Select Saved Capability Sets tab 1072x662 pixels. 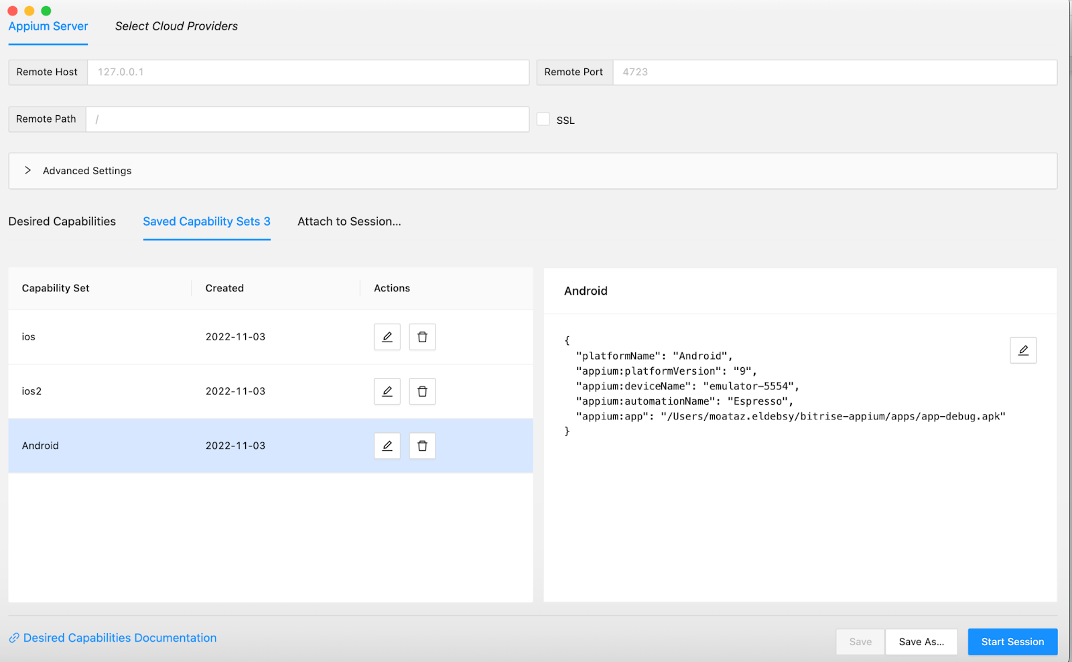(x=206, y=221)
